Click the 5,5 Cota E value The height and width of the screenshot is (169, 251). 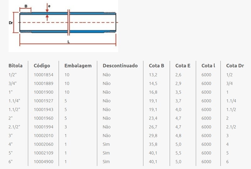179,153
